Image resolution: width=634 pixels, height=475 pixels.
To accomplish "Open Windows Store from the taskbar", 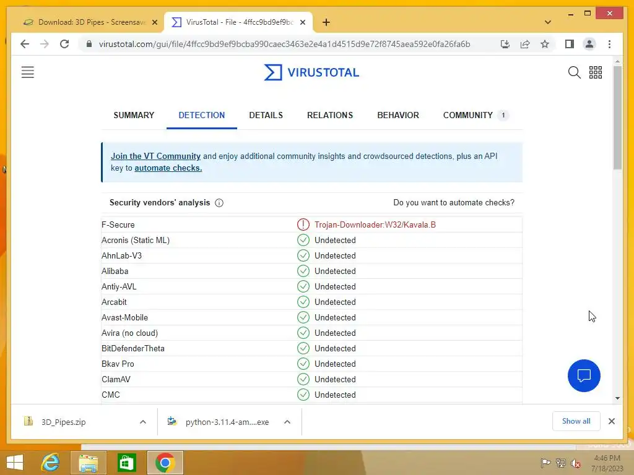I will click(126, 463).
